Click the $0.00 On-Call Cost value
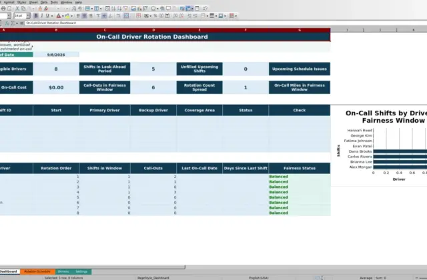Screen dimensions: 427x280 point(56,87)
